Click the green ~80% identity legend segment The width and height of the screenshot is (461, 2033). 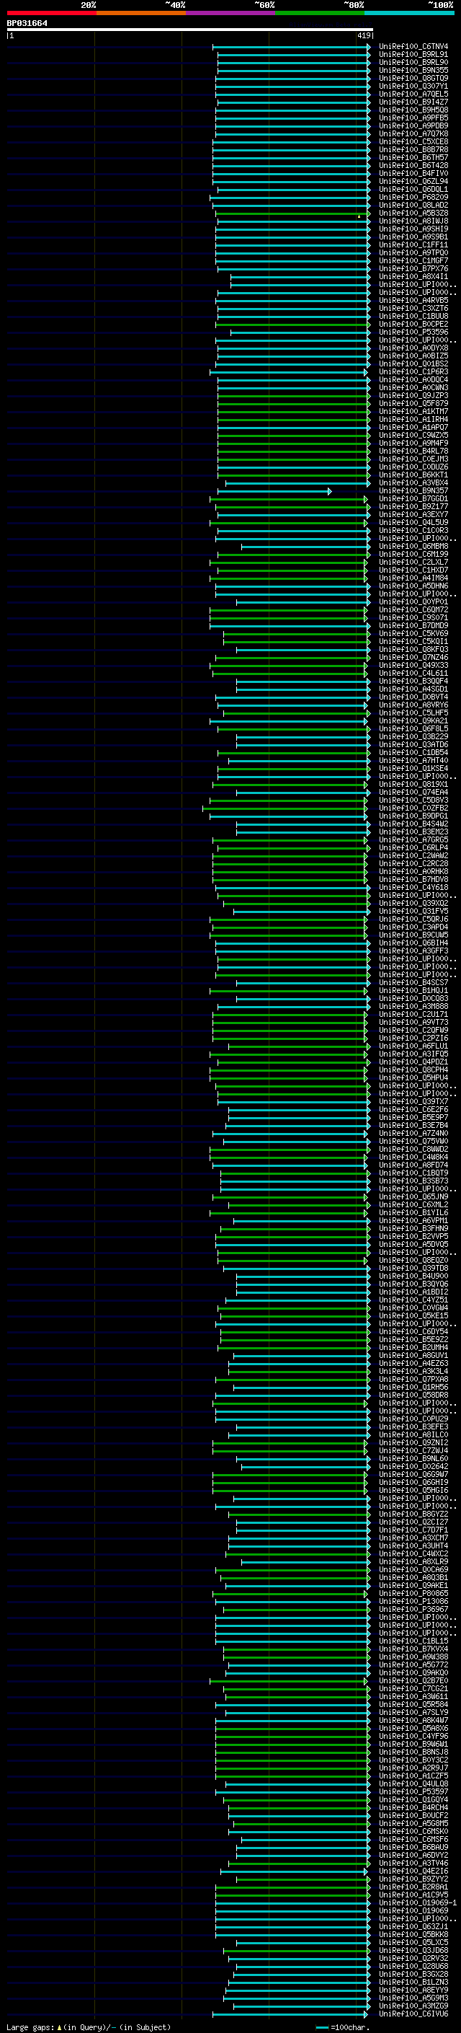coord(320,13)
